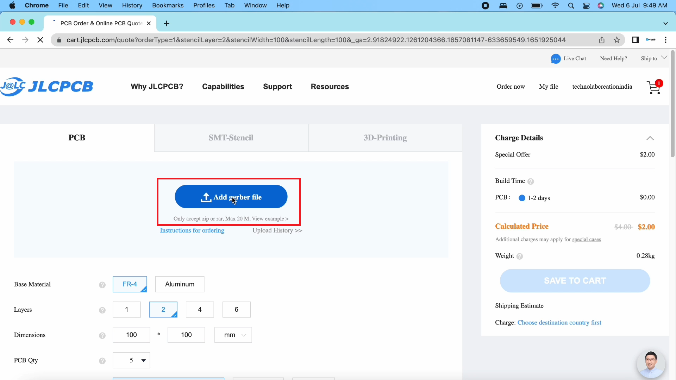The image size is (676, 380).
Task: Open Upload History link
Action: (x=277, y=230)
